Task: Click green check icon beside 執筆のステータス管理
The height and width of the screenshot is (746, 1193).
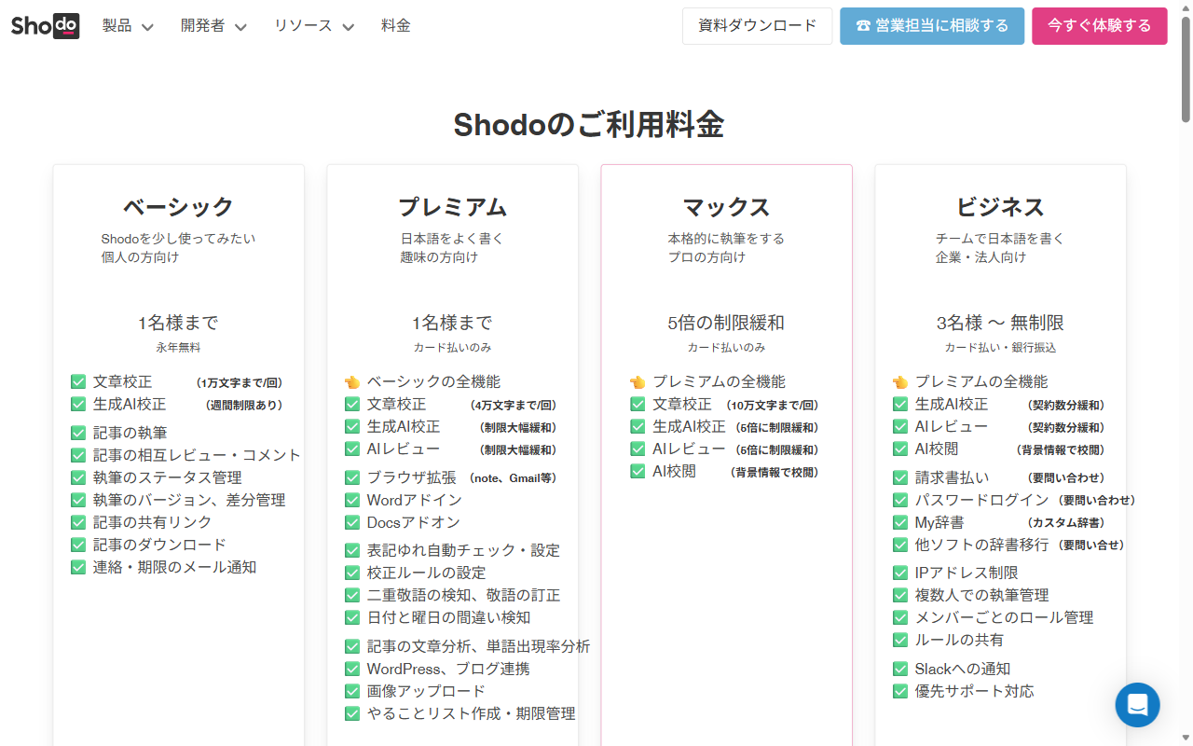Action: [x=78, y=477]
